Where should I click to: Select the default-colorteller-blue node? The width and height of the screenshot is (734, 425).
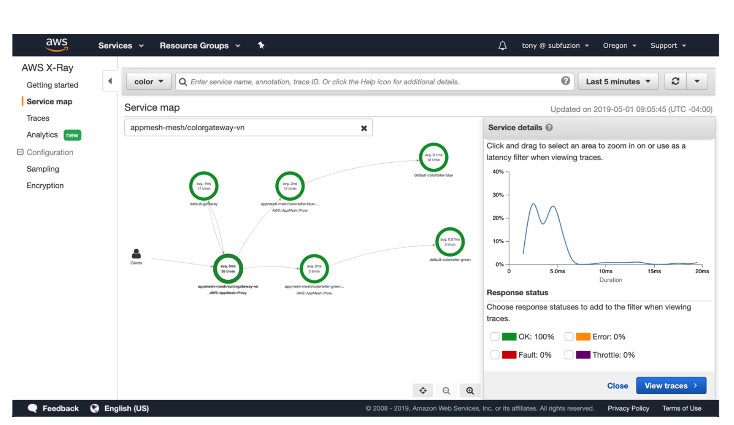pyautogui.click(x=434, y=157)
